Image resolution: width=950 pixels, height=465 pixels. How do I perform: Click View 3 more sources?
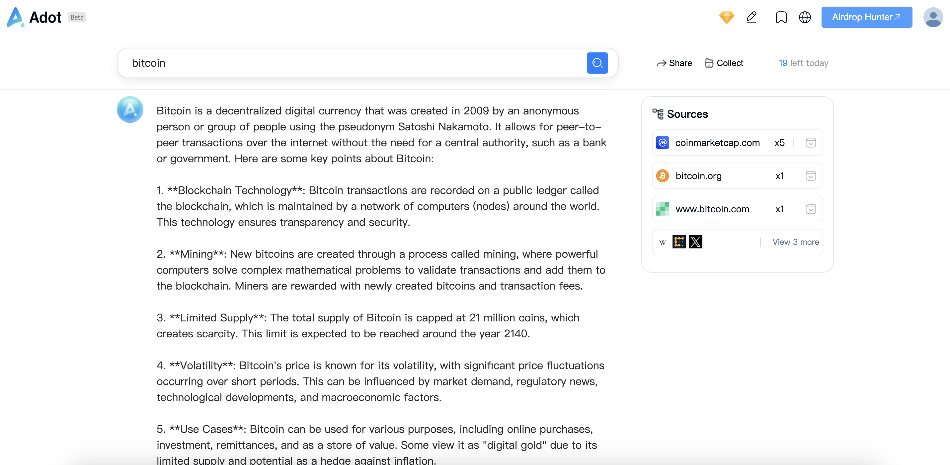pos(795,242)
